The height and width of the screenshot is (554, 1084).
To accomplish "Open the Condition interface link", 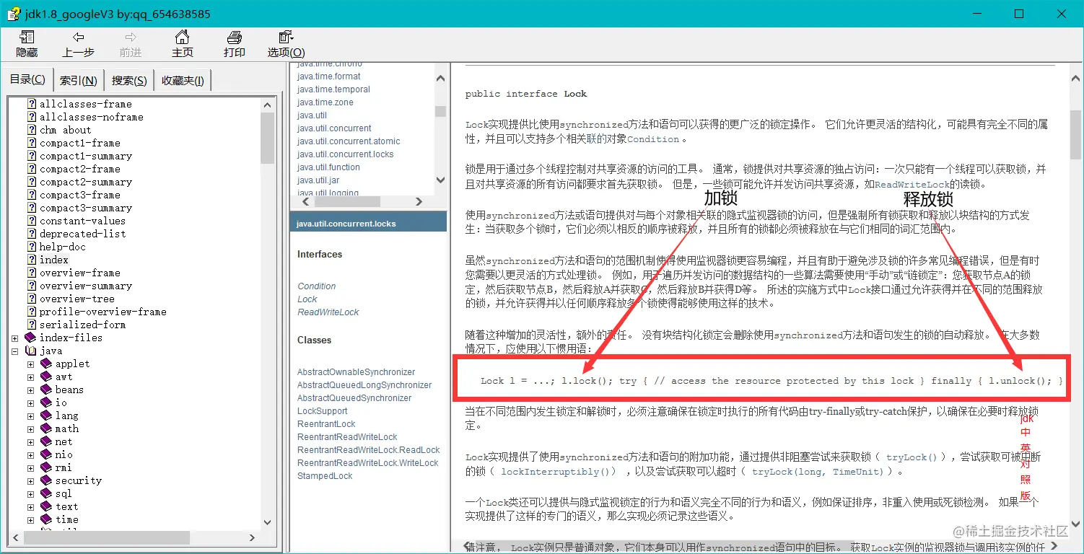I will pos(316,286).
